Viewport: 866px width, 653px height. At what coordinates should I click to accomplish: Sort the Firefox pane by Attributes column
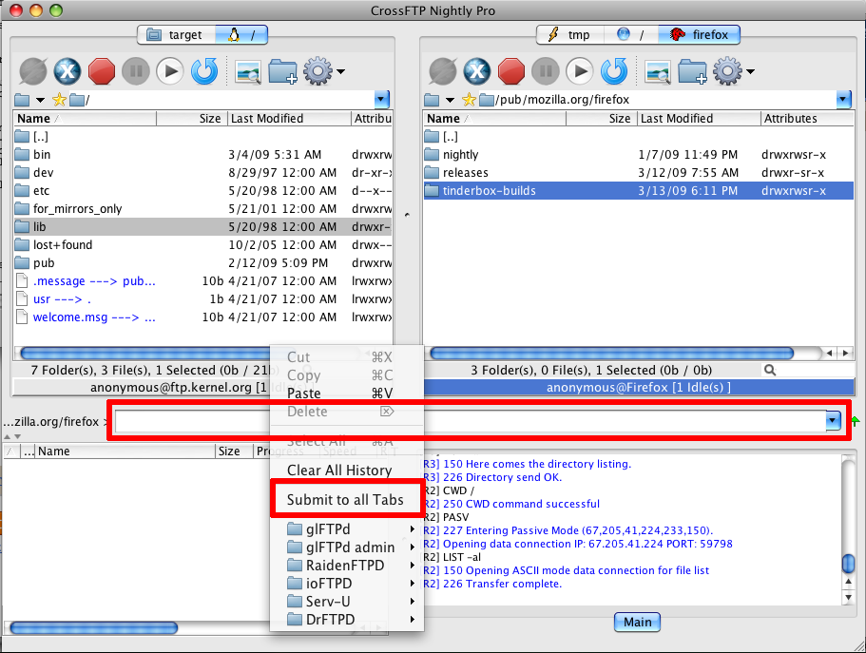[x=807, y=119]
